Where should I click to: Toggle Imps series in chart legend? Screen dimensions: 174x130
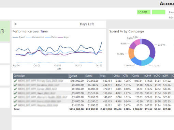pos(63,37)
